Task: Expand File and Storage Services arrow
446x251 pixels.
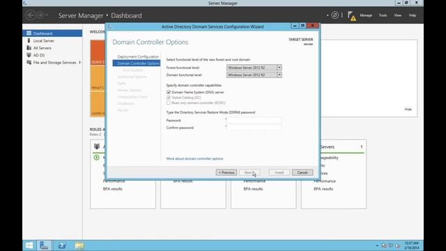Action: [79, 62]
